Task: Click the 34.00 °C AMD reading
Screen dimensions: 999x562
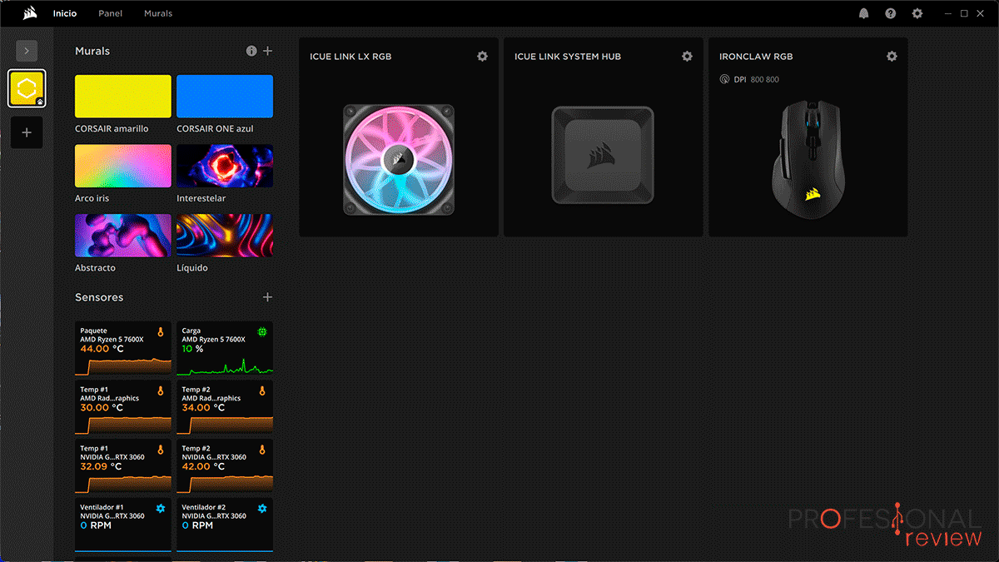Action: [x=203, y=408]
